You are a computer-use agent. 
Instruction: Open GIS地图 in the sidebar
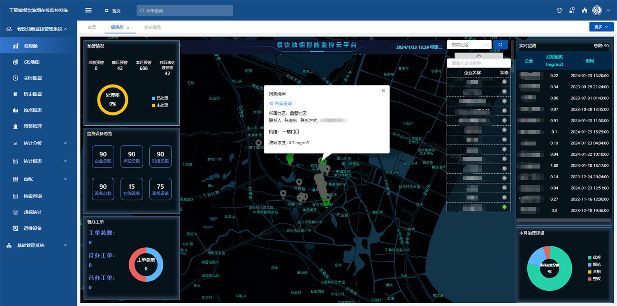tap(31, 62)
